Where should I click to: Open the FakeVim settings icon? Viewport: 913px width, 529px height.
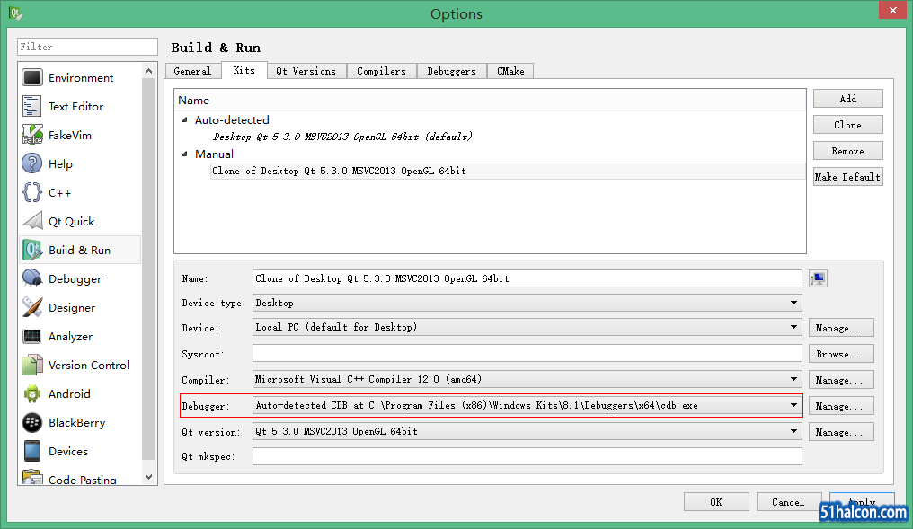pos(32,135)
